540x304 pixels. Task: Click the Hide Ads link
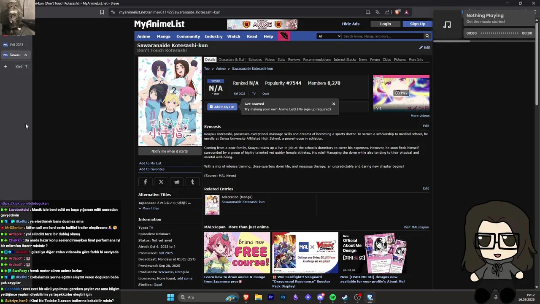pyautogui.click(x=351, y=24)
